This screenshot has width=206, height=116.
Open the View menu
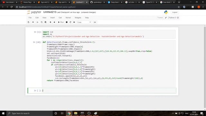tap(44, 18)
